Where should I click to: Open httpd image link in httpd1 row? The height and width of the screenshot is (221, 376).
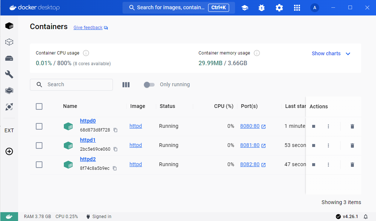(x=136, y=145)
